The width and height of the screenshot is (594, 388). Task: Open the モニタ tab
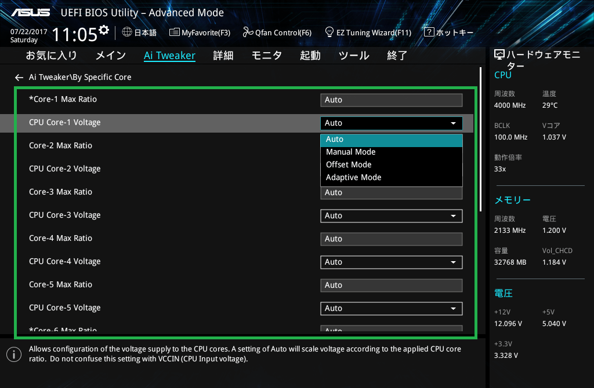point(267,56)
